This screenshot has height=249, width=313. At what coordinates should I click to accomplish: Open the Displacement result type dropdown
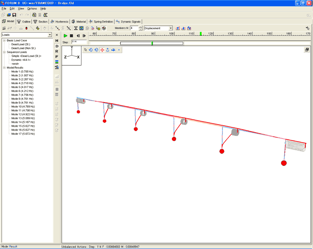171,28
